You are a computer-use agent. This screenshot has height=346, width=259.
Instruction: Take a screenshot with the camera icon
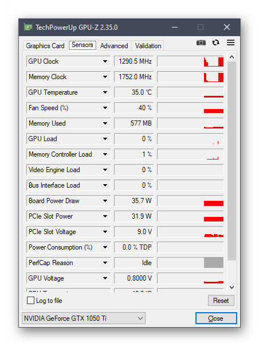click(x=201, y=42)
